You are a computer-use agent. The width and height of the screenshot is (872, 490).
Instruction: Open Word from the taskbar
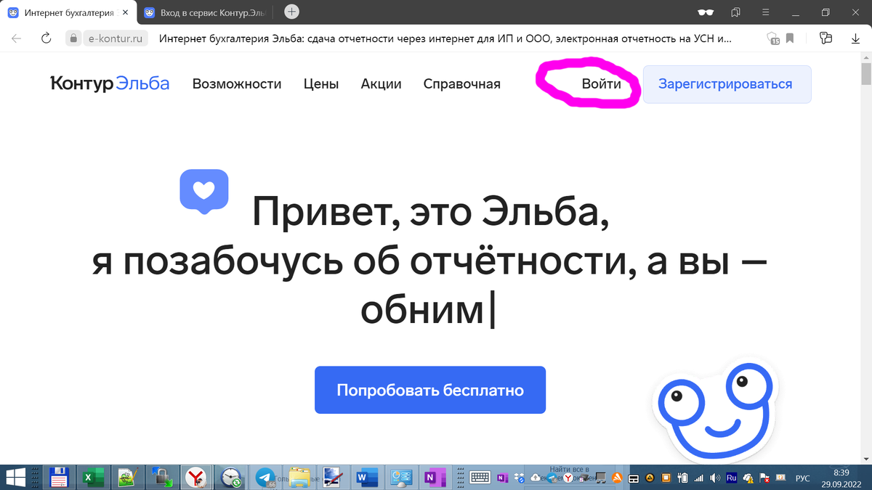point(368,477)
